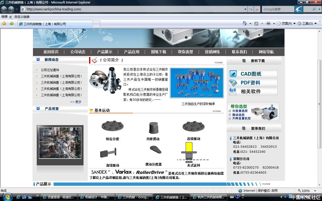
Task: Click the 转位分度 motion icon
Action: [x=112, y=126]
